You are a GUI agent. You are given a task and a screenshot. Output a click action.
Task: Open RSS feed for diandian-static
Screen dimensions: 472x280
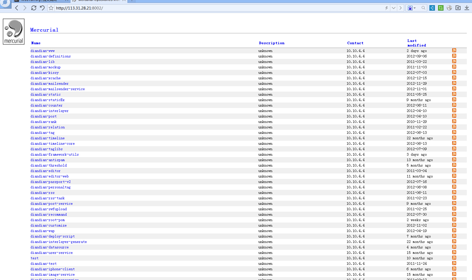coord(454,94)
